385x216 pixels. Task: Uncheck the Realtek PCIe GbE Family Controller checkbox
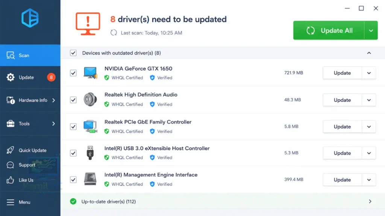point(73,127)
